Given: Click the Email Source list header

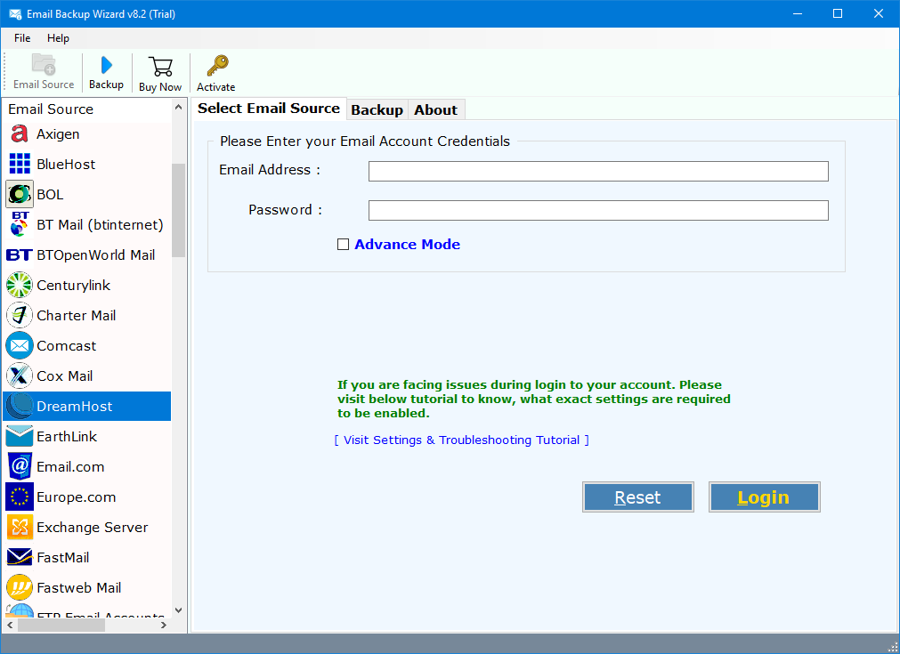Looking at the screenshot, I should (51, 109).
